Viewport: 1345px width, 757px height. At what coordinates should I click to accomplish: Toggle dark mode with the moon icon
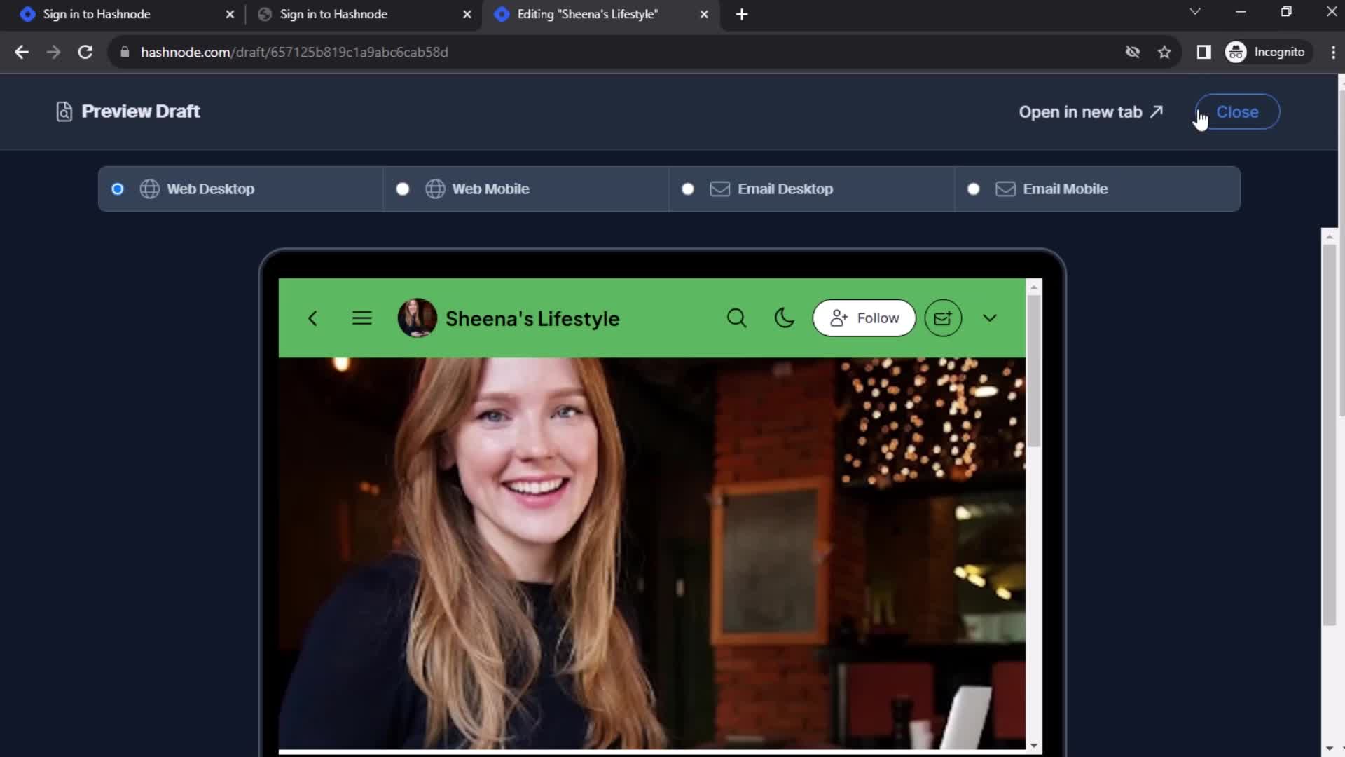(784, 318)
